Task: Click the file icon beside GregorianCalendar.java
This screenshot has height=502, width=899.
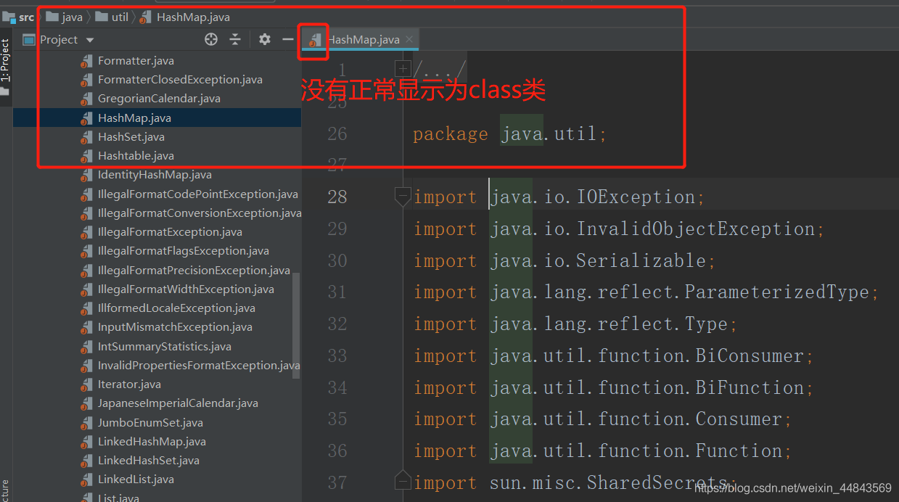Action: coord(87,99)
